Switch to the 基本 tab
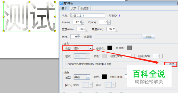Viewport: 178px width, 93px height. tap(64, 8)
